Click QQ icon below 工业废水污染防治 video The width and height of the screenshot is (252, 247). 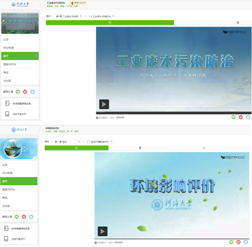click(x=248, y=117)
